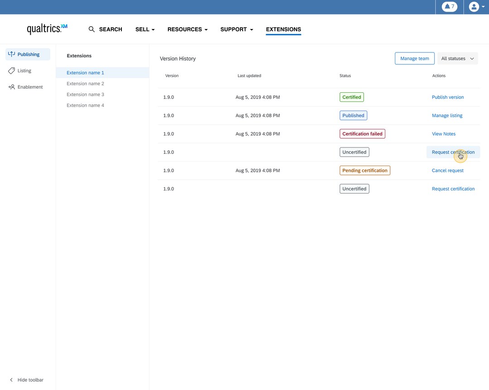This screenshot has width=489, height=390.
Task: Click the Status column header
Action: pyautogui.click(x=345, y=76)
